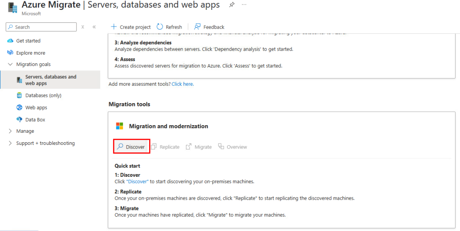Click the Overview icon

click(221, 146)
